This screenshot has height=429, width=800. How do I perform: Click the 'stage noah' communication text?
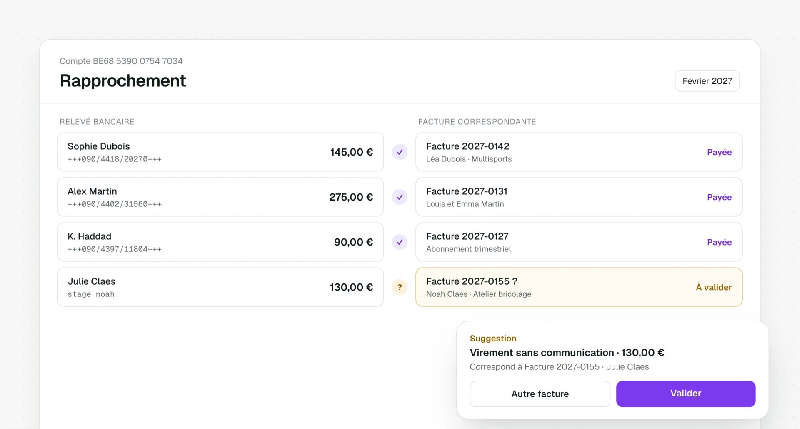[91, 294]
